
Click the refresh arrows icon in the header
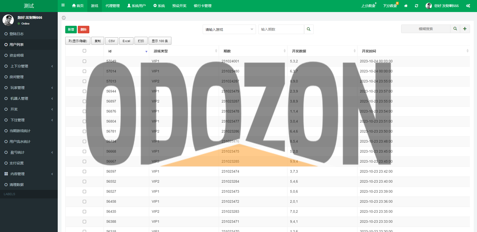[417, 6]
